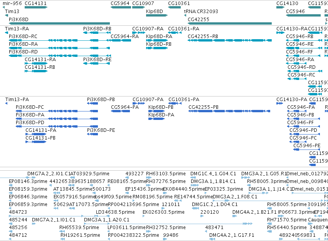Select the Tim13-PA protein label

[17, 99]
